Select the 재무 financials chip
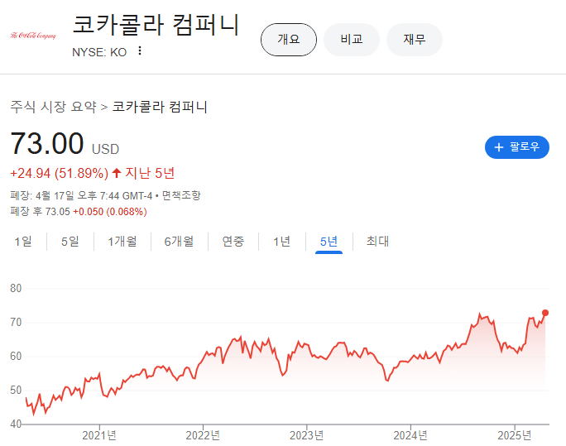Viewport: 566px width, 446px height. [x=414, y=40]
